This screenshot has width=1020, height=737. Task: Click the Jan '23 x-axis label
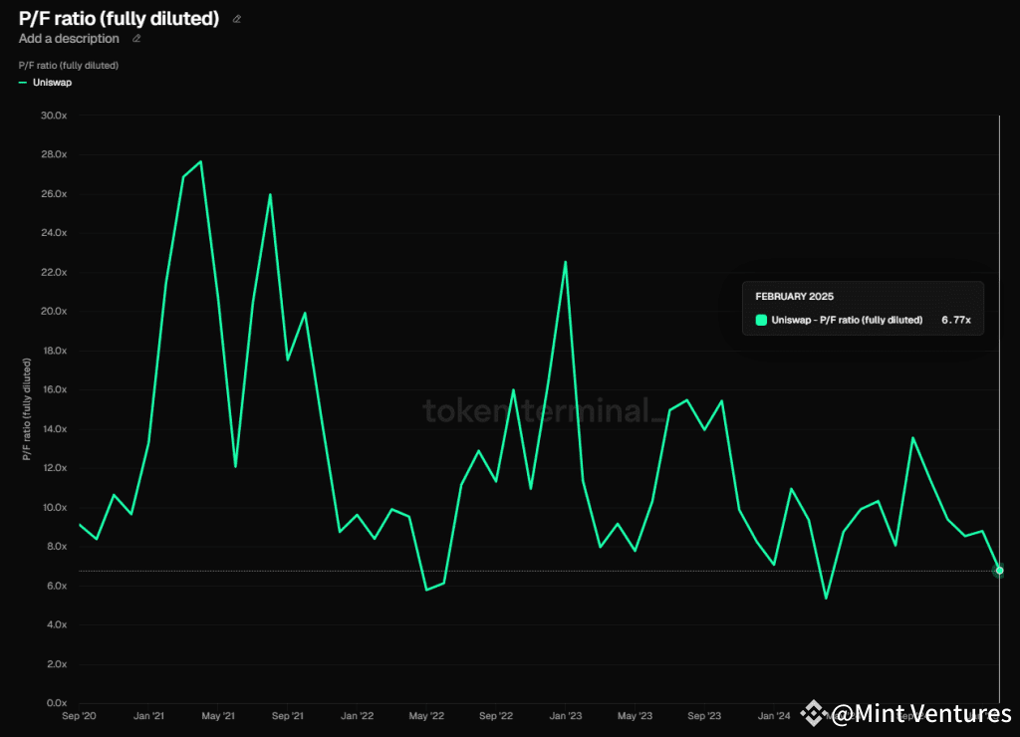tap(566, 716)
